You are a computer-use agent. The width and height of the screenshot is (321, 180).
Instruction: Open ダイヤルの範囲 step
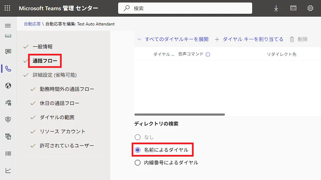pos(57,117)
